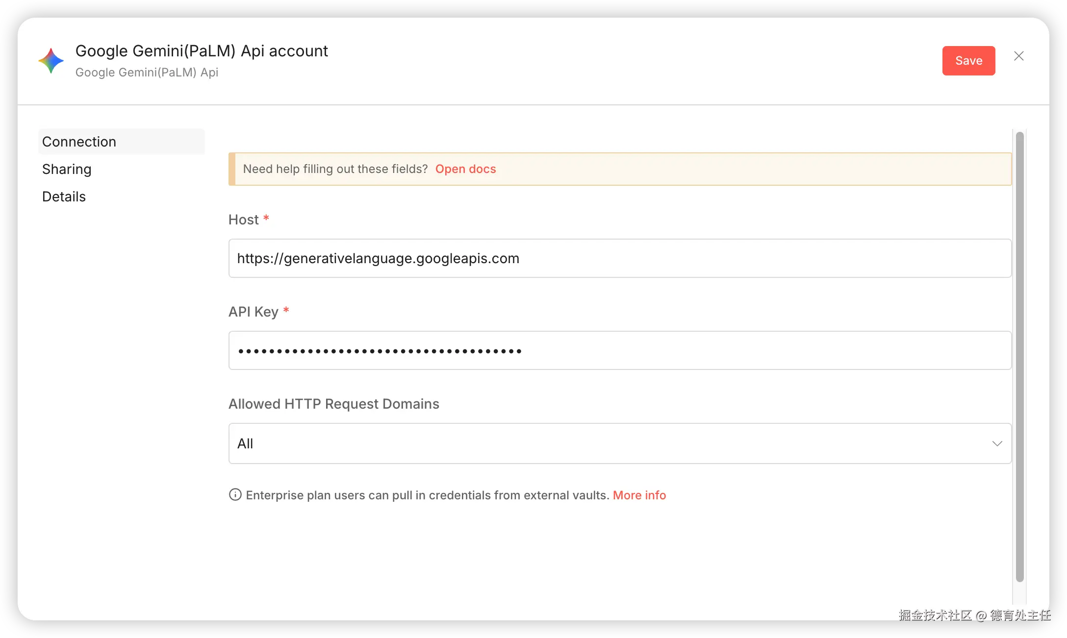Image resolution: width=1067 pixels, height=638 pixels.
Task: Focus the Host URL input field
Action: coord(620,258)
